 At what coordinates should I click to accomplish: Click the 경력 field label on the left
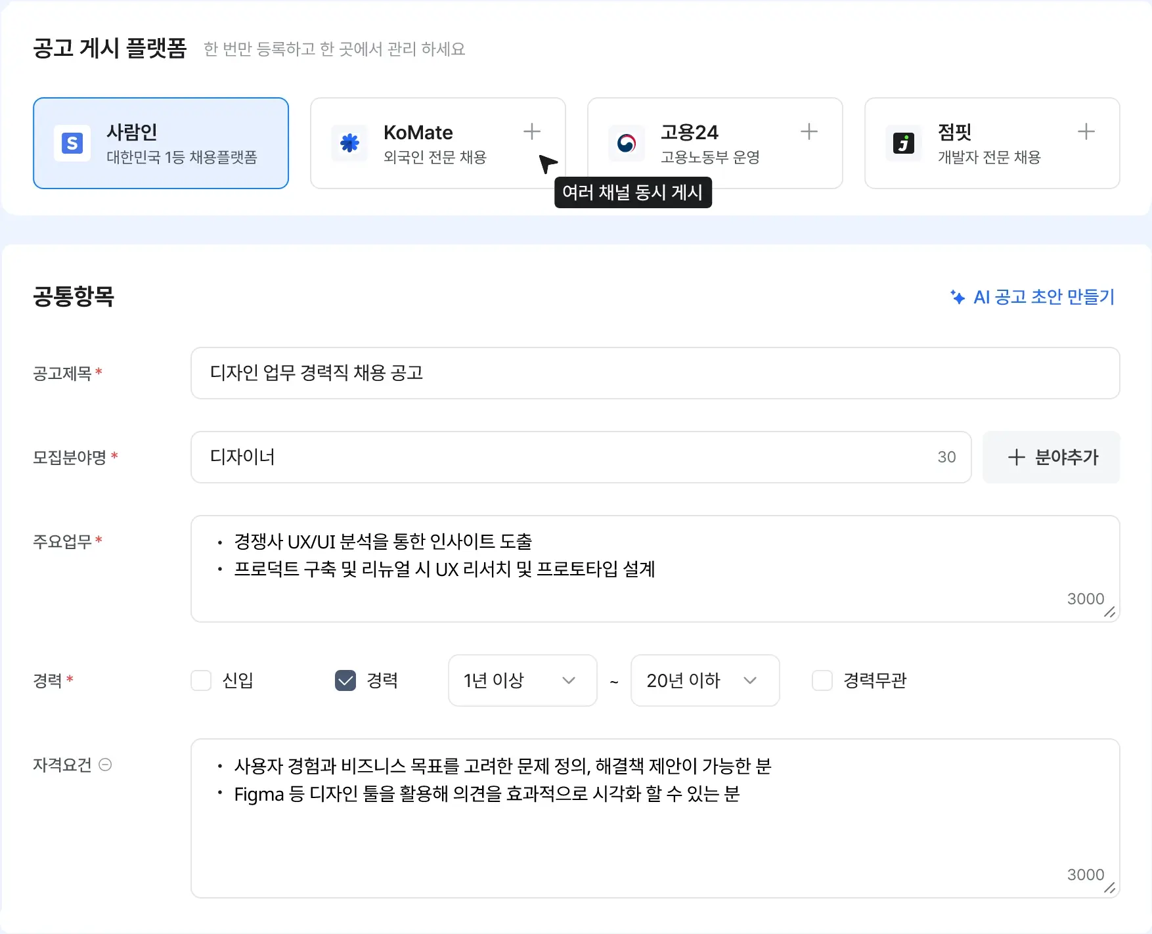point(47,680)
